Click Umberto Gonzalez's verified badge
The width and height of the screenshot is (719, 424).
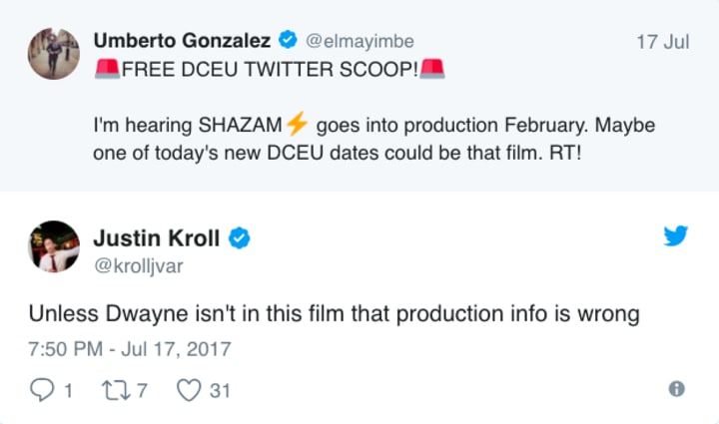coord(290,41)
